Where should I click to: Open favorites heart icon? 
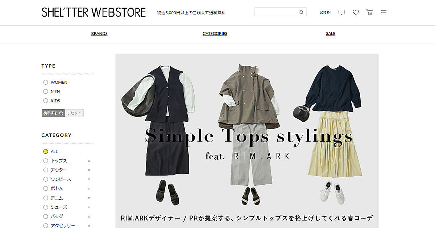pyautogui.click(x=356, y=12)
